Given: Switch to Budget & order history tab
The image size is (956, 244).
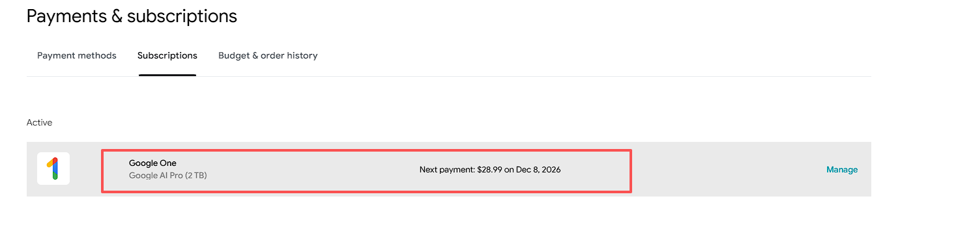Looking at the screenshot, I should pyautogui.click(x=268, y=55).
